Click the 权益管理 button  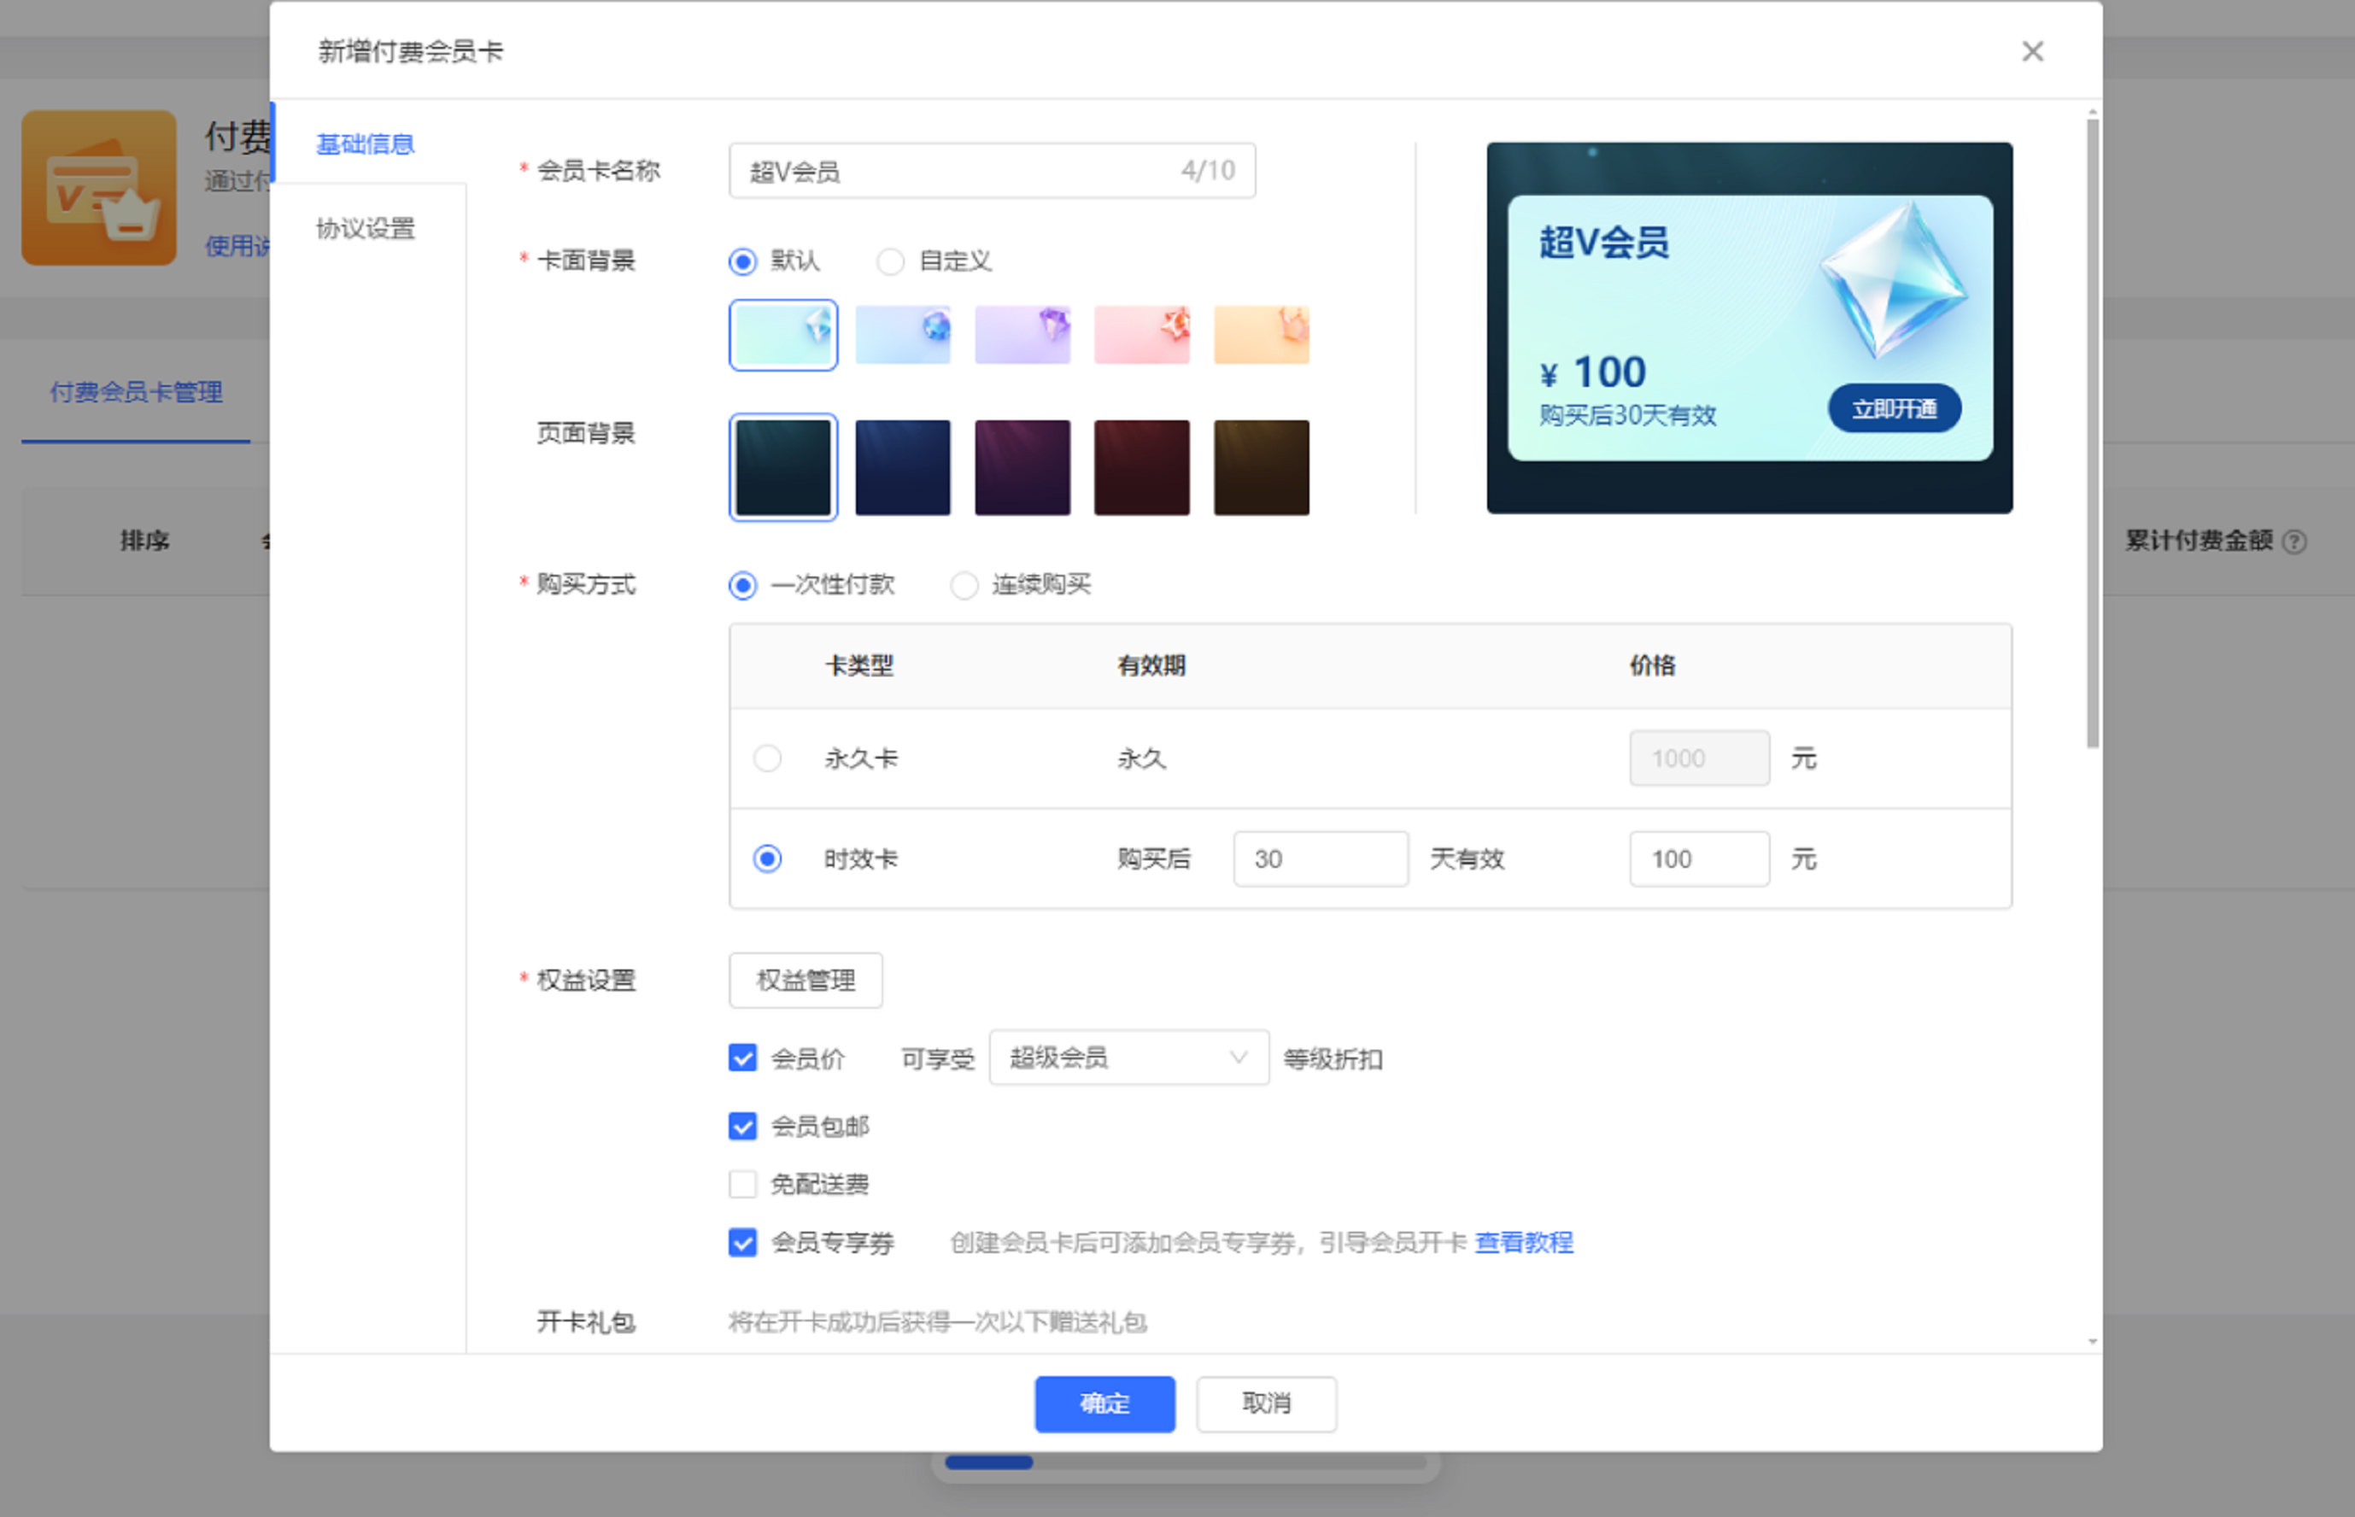pos(805,980)
